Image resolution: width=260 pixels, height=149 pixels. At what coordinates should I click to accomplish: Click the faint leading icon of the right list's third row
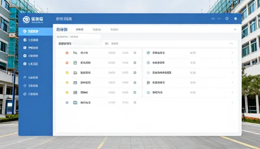tap(148, 73)
